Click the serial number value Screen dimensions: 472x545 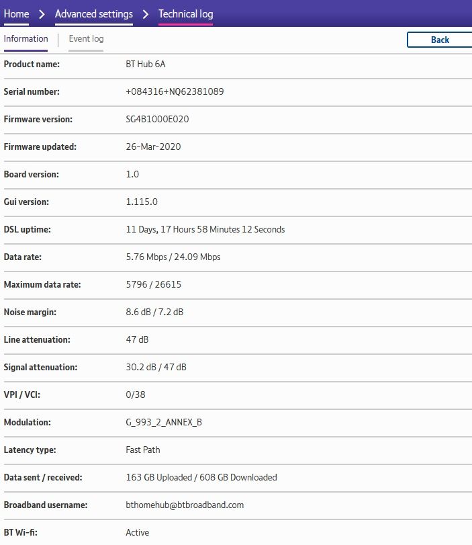coord(175,91)
